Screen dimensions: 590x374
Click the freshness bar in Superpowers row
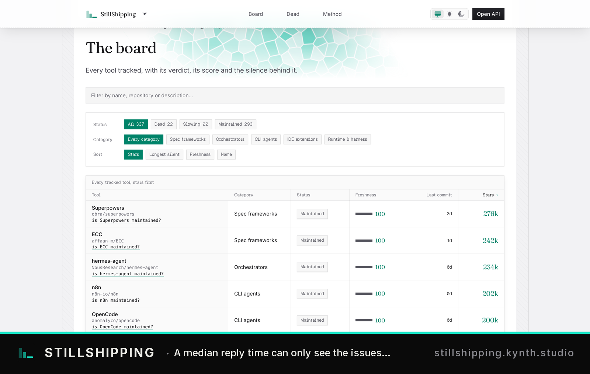[364, 214]
